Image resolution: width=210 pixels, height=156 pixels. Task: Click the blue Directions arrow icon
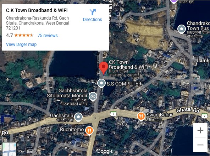coord(93,12)
